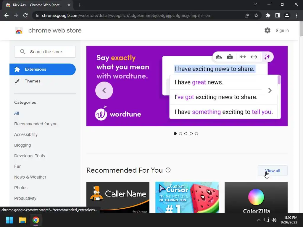Choose the Photos category
This screenshot has width=303, height=227.
[21, 188]
